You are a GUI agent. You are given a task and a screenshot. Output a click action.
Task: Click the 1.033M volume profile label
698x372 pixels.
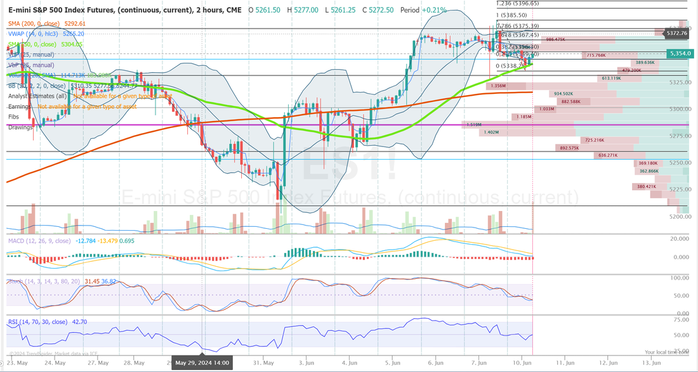pyautogui.click(x=546, y=109)
